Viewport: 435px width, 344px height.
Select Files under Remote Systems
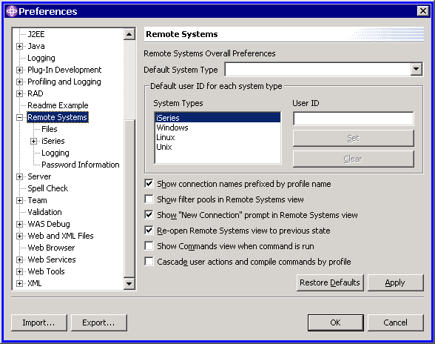pos(50,129)
